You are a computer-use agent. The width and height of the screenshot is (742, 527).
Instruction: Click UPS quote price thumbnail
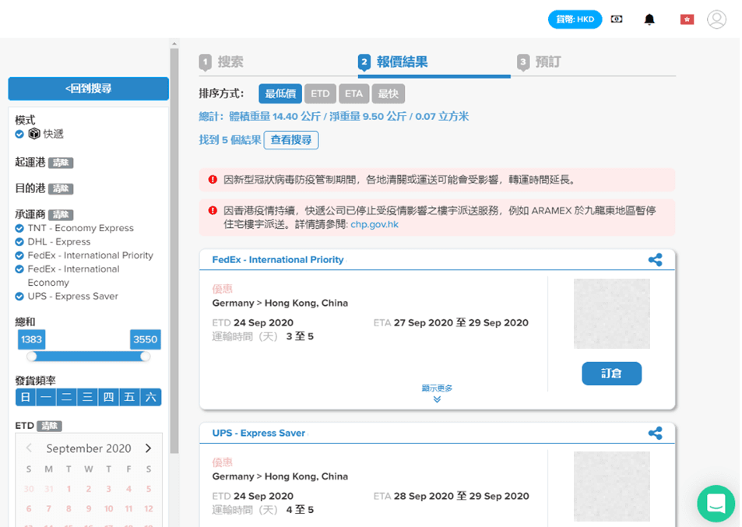click(x=612, y=487)
